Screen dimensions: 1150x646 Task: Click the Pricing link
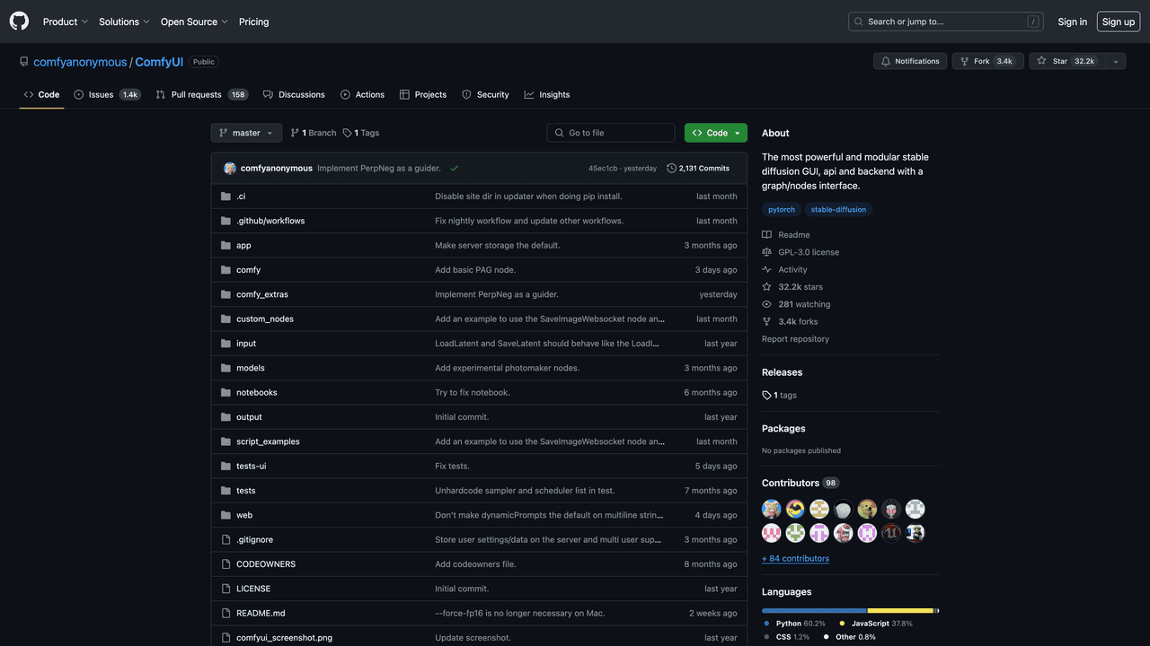[253, 22]
